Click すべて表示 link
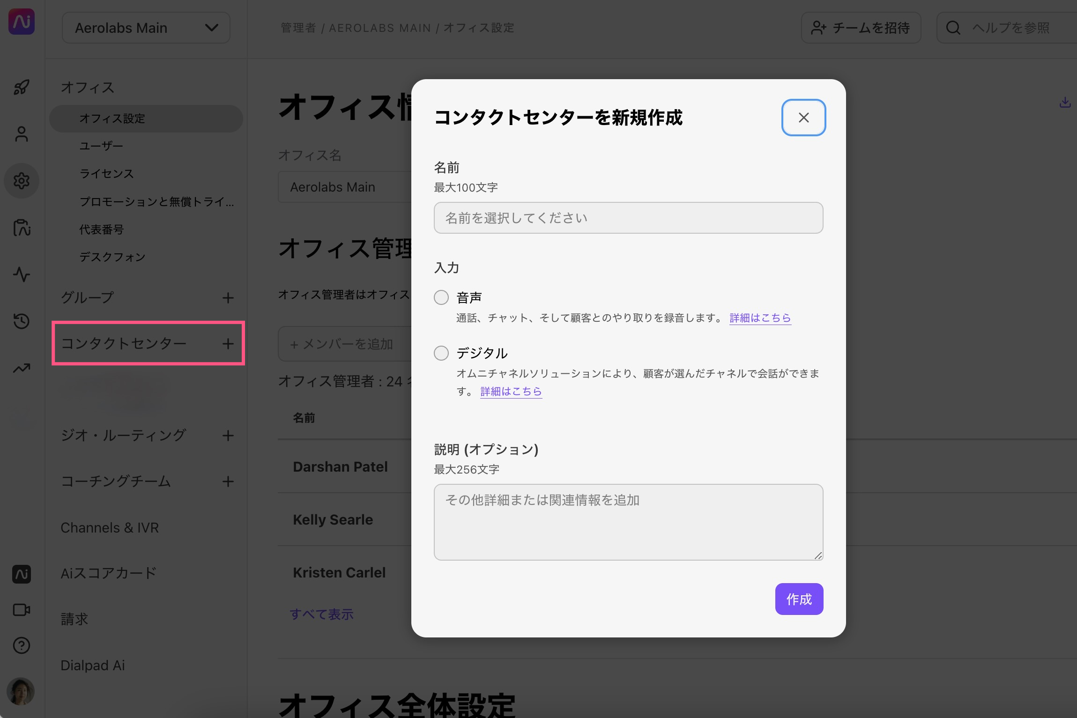Screen dimensions: 1077x718 tap(322, 614)
